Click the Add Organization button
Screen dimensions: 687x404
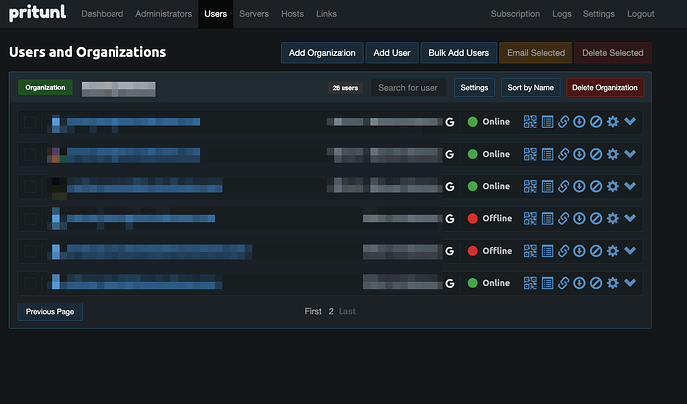point(322,52)
